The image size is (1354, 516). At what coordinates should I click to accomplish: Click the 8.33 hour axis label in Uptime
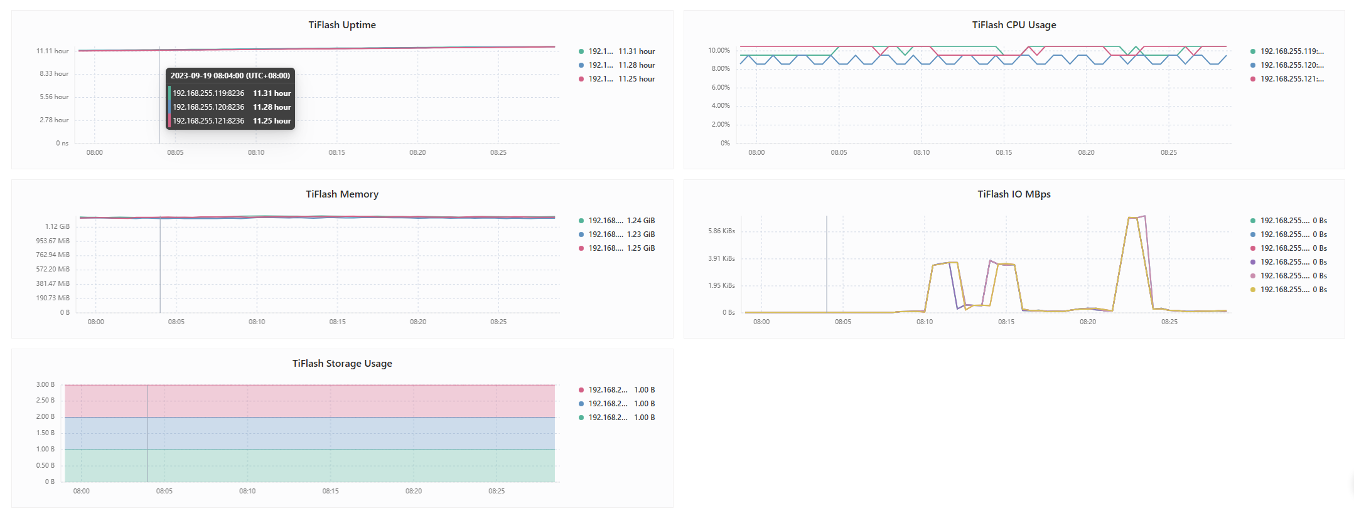click(54, 74)
